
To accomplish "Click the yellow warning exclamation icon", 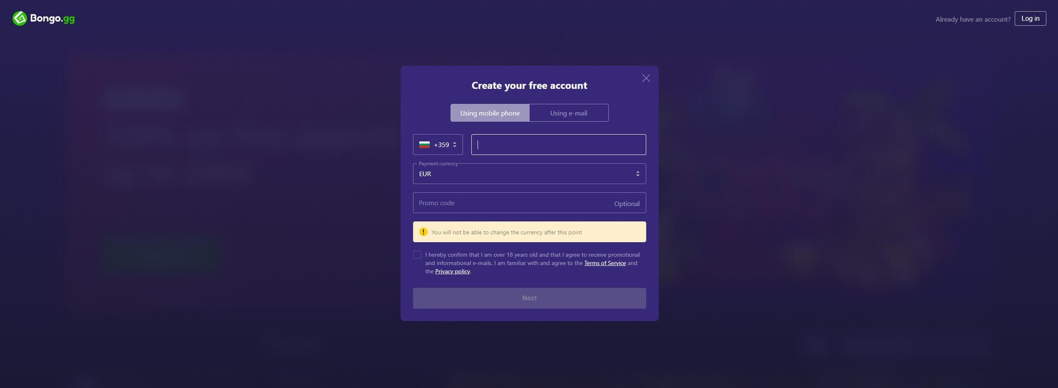I will [x=423, y=232].
